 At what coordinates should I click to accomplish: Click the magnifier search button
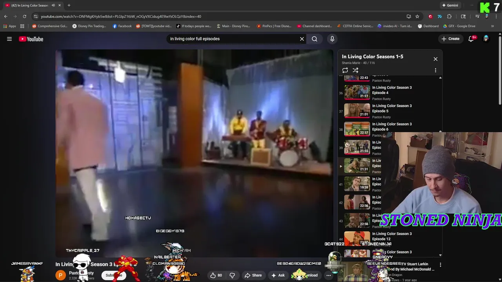[x=315, y=39]
